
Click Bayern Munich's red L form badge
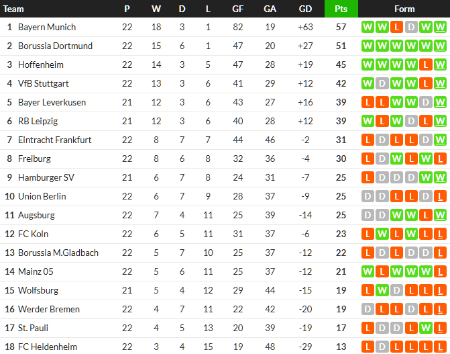click(x=396, y=28)
